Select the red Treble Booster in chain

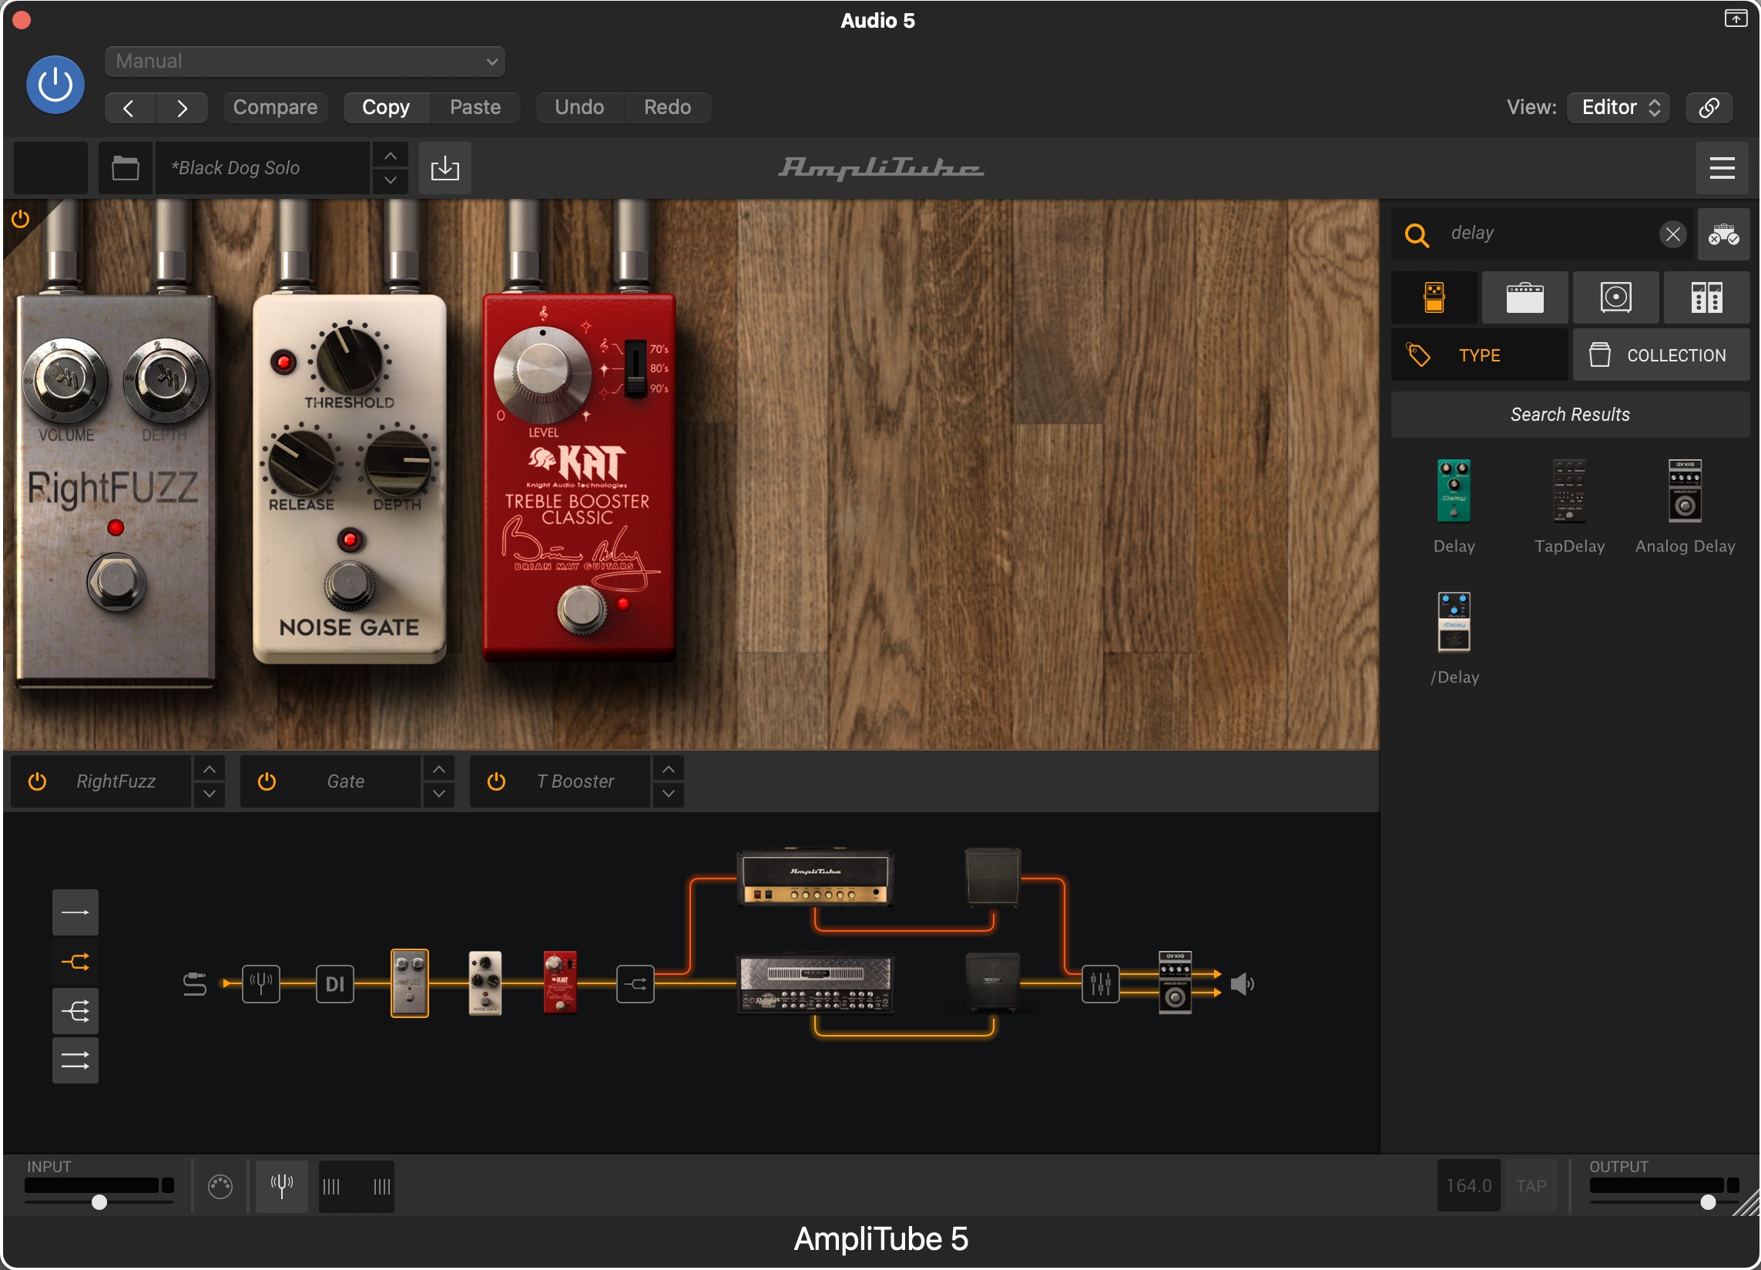pos(560,983)
